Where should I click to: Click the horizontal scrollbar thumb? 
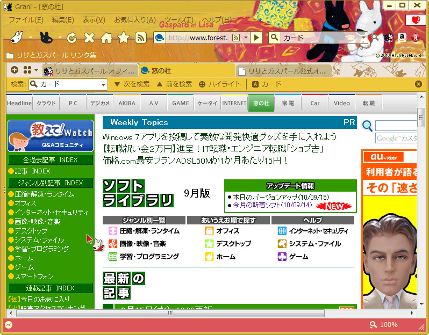pyautogui.click(x=170, y=313)
